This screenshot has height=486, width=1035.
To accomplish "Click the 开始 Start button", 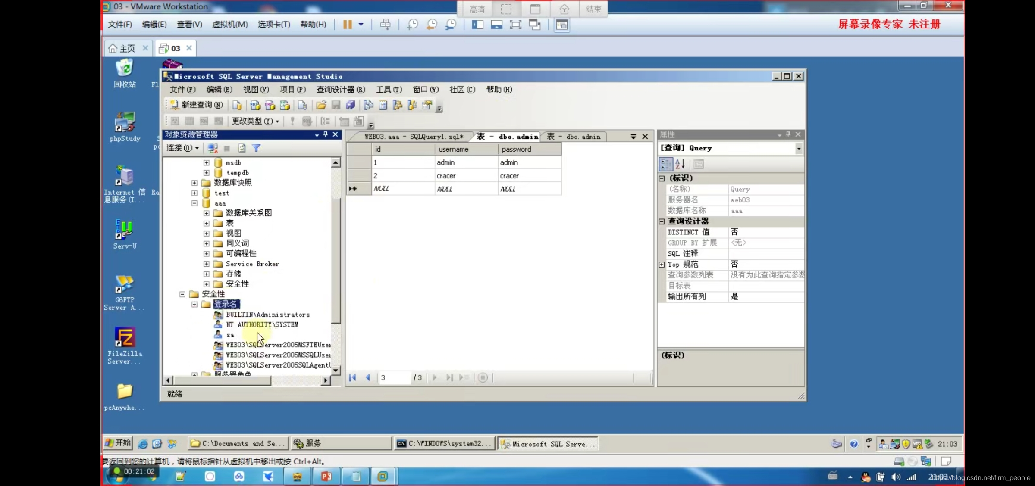I will point(118,443).
